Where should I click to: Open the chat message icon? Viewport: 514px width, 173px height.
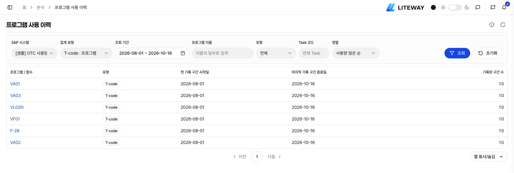478,7
